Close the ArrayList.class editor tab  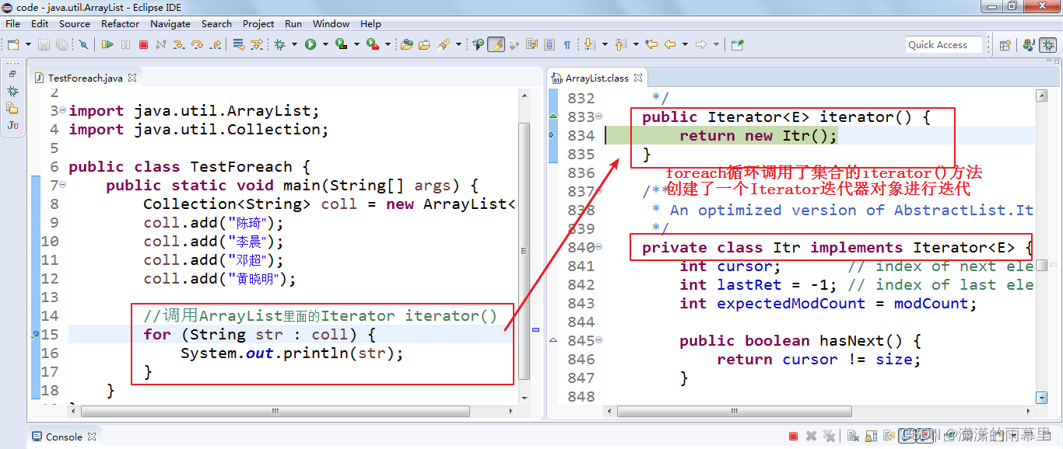point(637,78)
